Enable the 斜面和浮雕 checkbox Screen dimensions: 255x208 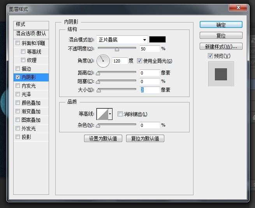18,43
